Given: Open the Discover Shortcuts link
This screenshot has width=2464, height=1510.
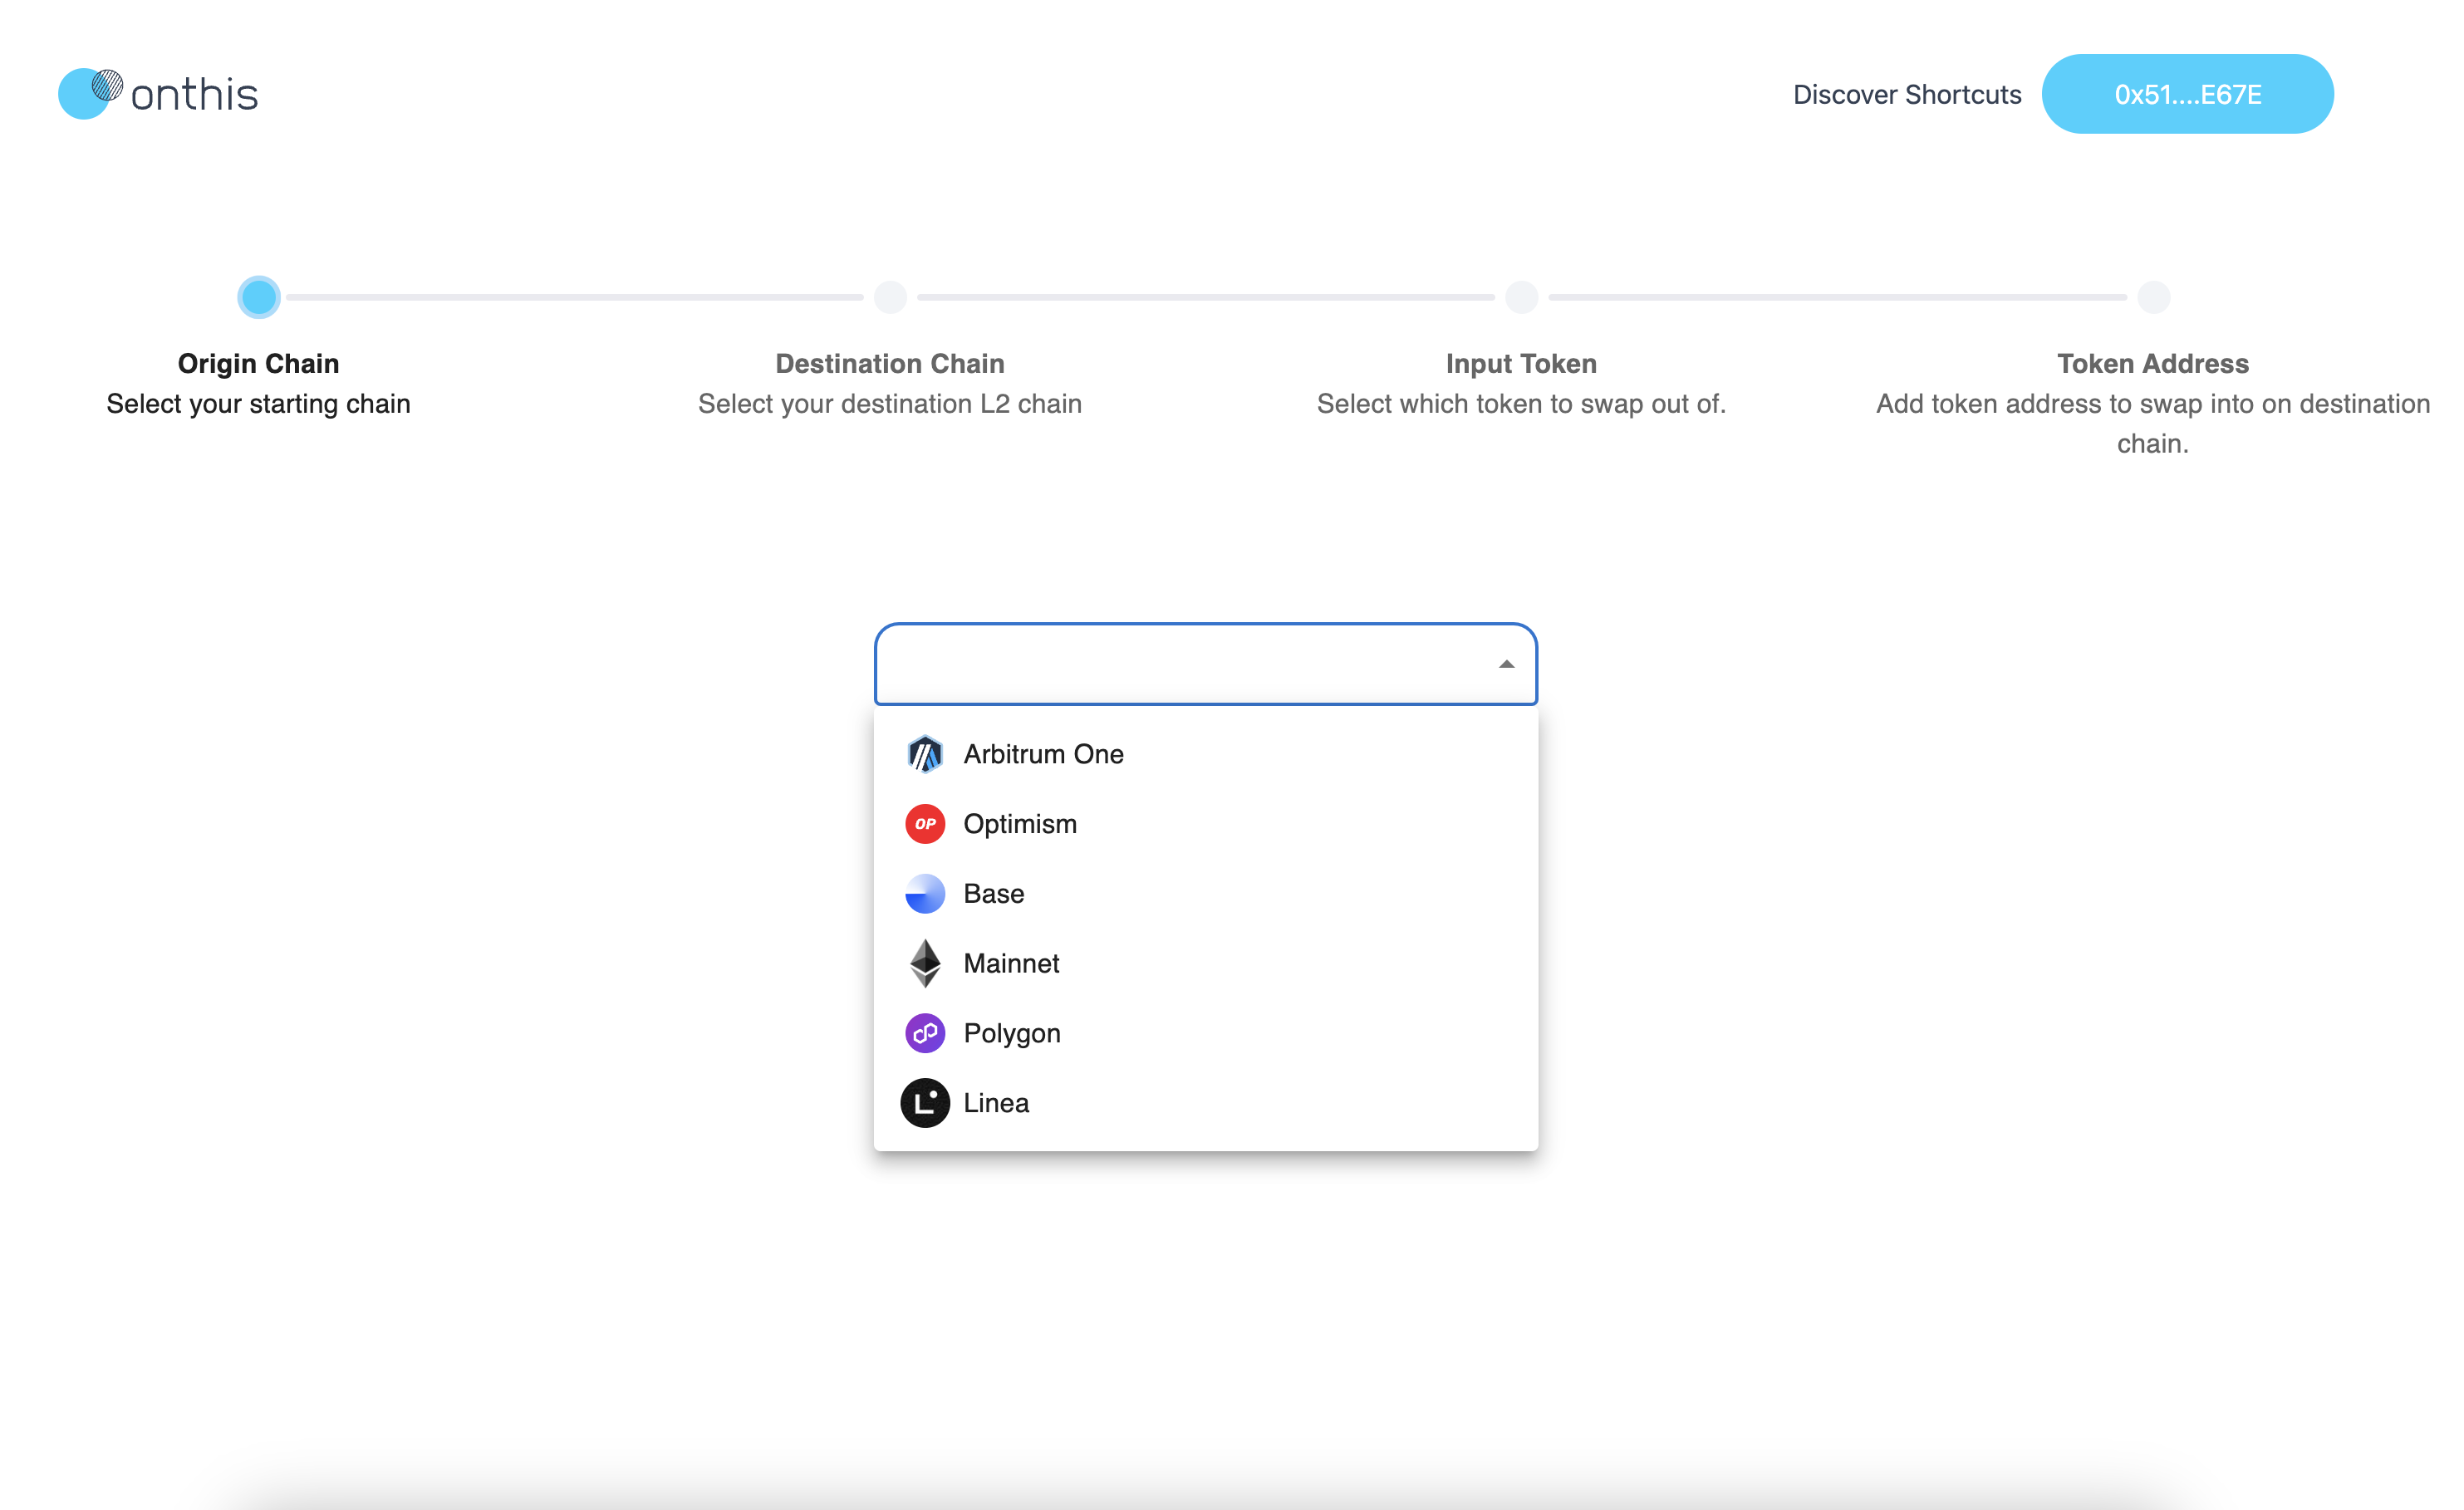Looking at the screenshot, I should tap(1906, 94).
